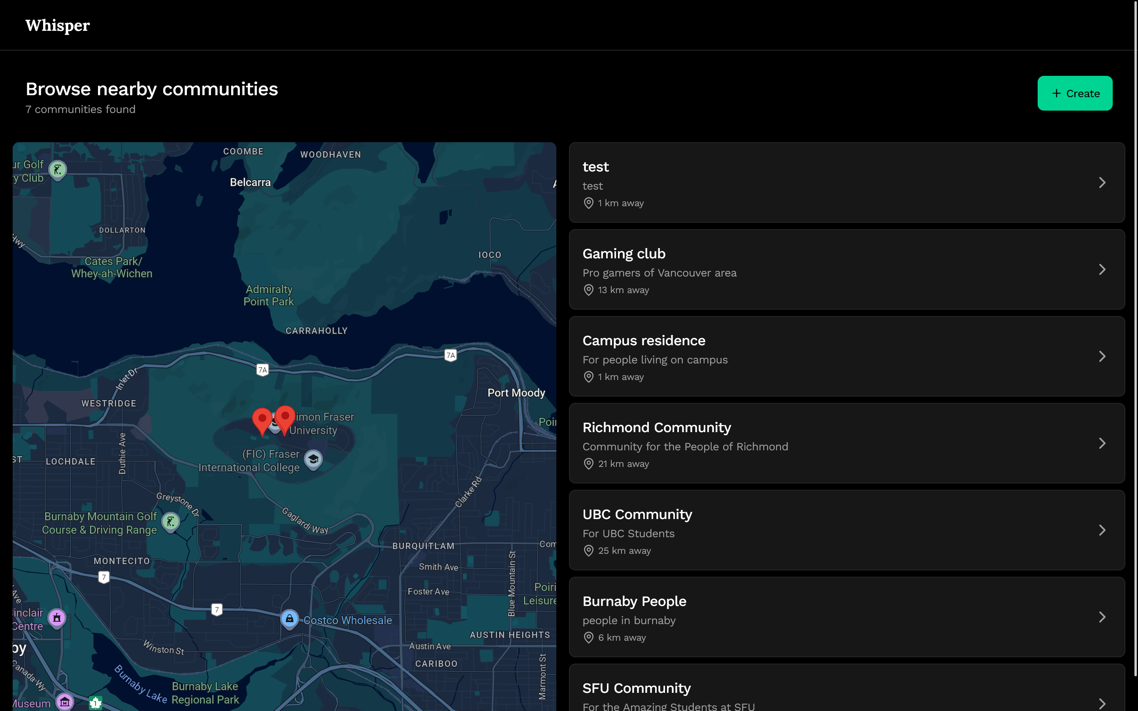Click the location pin in Gaming club card
This screenshot has width=1138, height=711.
coord(588,290)
